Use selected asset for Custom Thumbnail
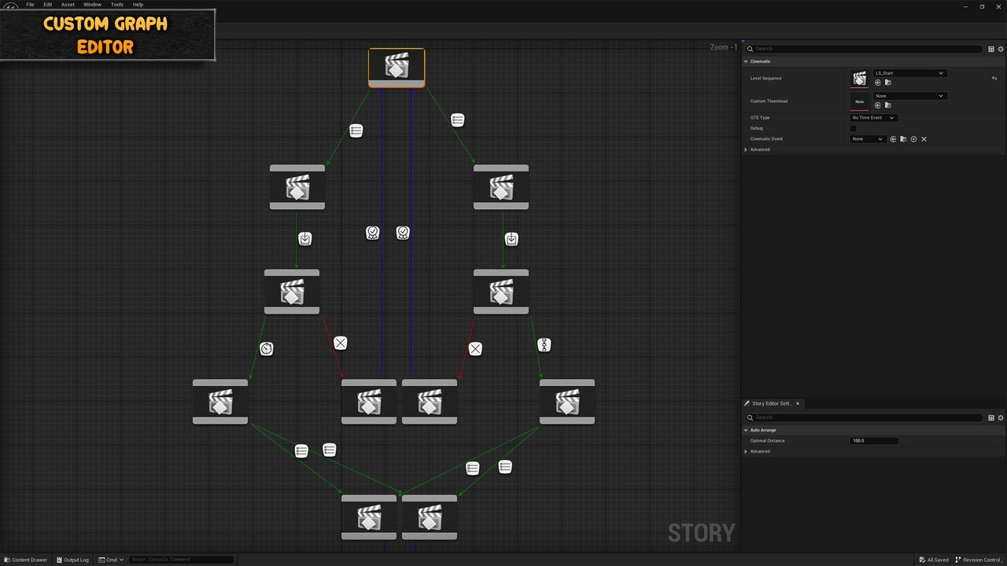Image resolution: width=1007 pixels, height=566 pixels. pyautogui.click(x=878, y=105)
